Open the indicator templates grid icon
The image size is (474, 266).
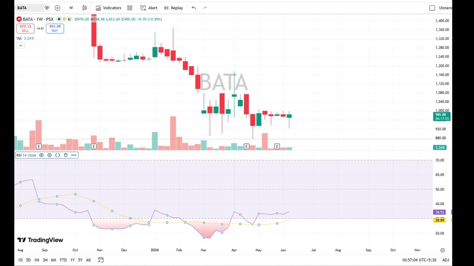(130, 8)
